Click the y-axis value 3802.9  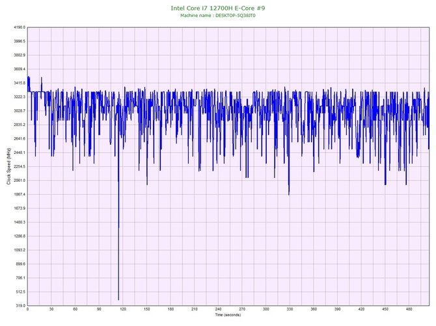20,55
